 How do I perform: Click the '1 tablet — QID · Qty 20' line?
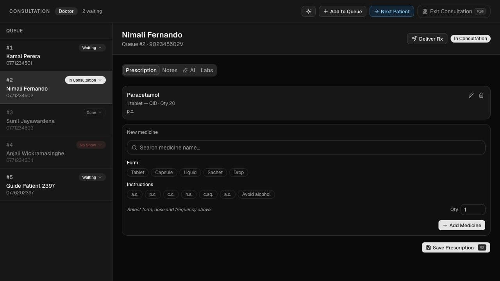151,103
